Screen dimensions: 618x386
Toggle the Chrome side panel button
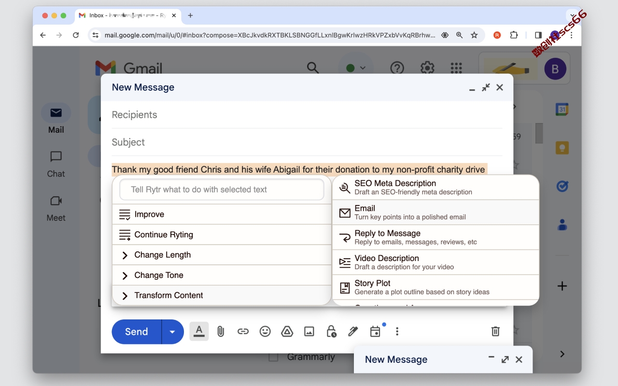click(538, 35)
